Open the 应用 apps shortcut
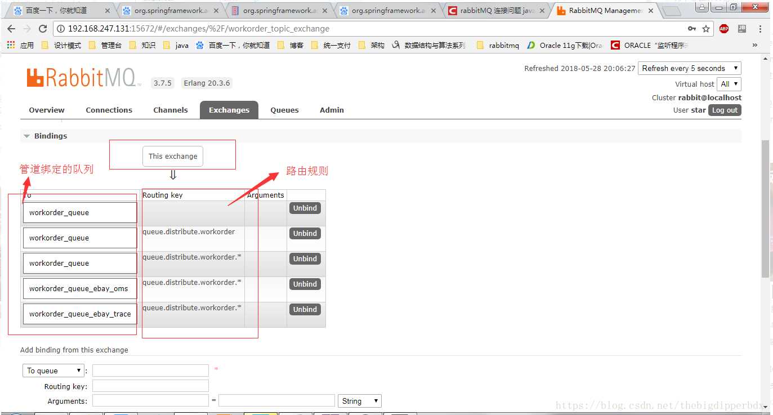Viewport: 773px width, 415px height. click(x=21, y=45)
